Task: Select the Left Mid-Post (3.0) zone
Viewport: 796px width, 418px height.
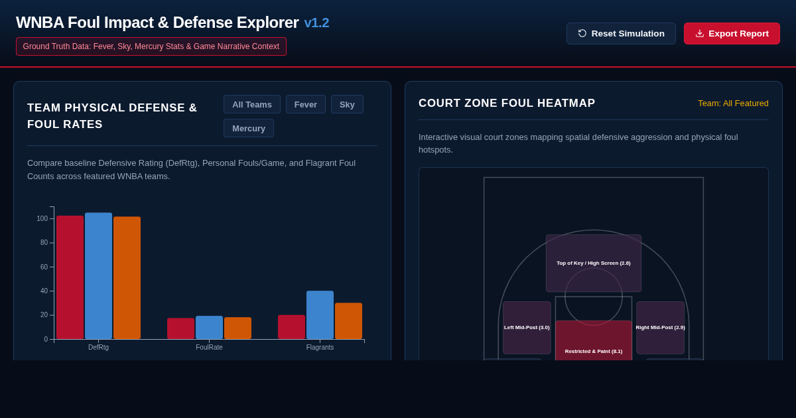Action: 527,328
